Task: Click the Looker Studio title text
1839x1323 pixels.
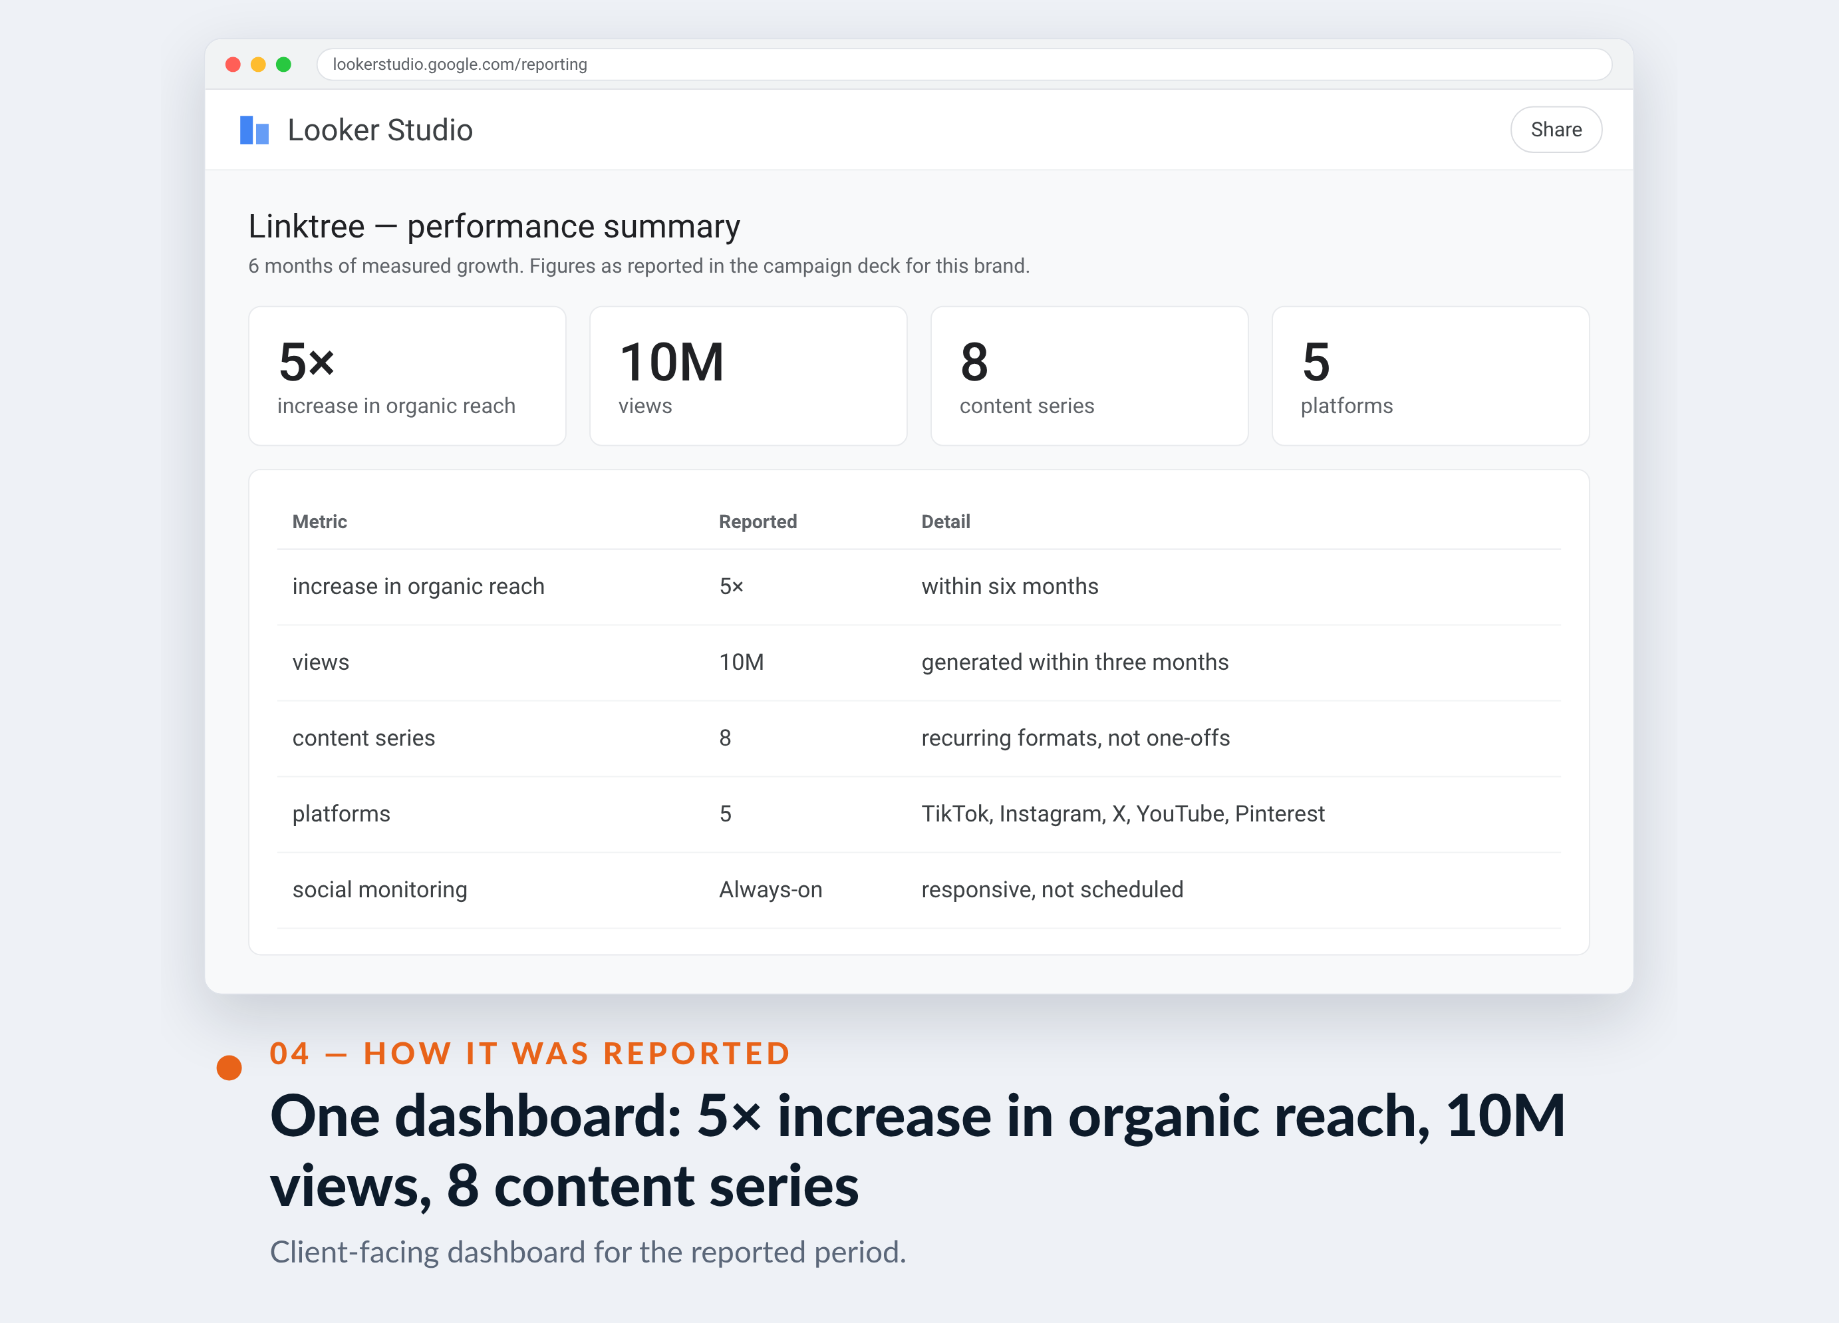Action: pyautogui.click(x=380, y=130)
